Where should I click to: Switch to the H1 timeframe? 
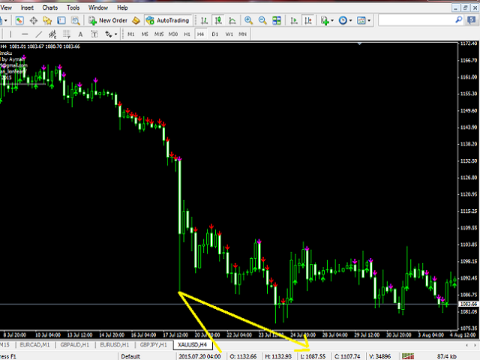click(x=187, y=34)
